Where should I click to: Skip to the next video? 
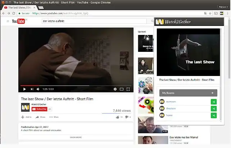pyautogui.click(x=32, y=89)
